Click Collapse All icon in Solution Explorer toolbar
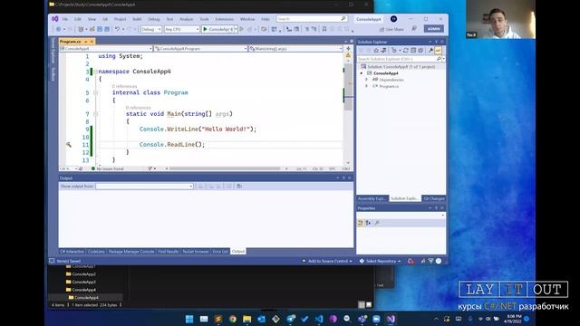The width and height of the screenshot is (580, 326). (413, 51)
